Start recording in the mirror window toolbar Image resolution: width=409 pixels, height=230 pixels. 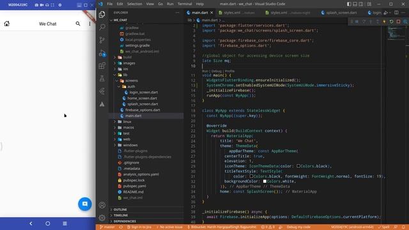point(42,5)
